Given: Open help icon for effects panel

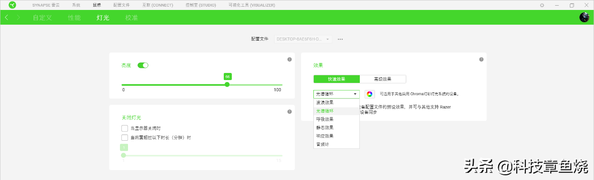Looking at the screenshot, I should [x=481, y=60].
